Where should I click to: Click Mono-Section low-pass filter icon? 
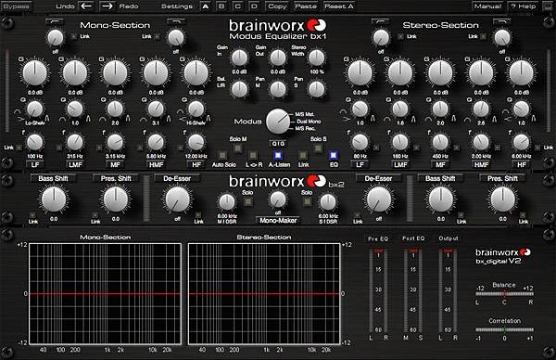tap(176, 21)
